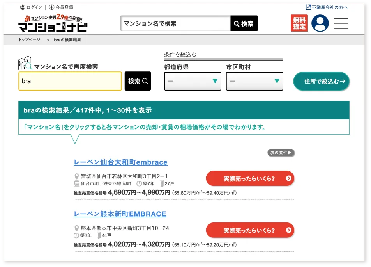Viewport: 371px width, 267px height.
Task: Click the 会員登録 plus icon link
Action: [x=61, y=7]
